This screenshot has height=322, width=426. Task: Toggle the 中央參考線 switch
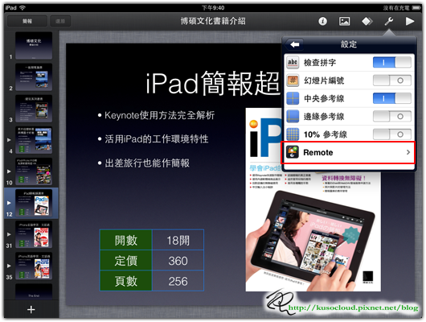392,98
